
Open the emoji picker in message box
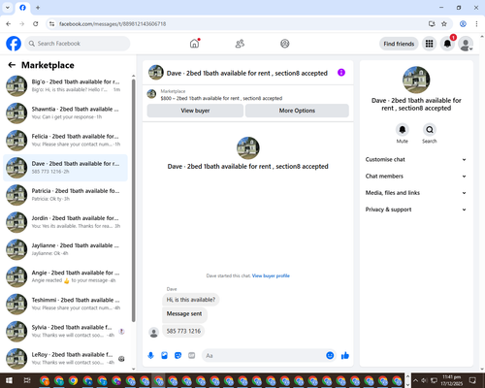(x=330, y=356)
